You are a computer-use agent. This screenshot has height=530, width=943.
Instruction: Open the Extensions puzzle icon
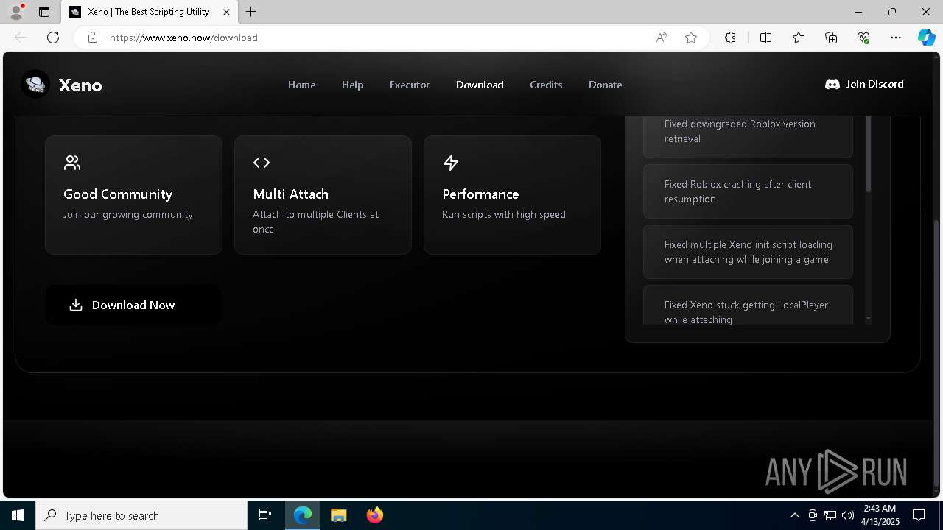coord(730,38)
